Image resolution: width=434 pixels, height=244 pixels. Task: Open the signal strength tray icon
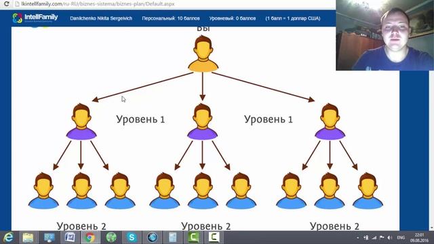(x=374, y=238)
